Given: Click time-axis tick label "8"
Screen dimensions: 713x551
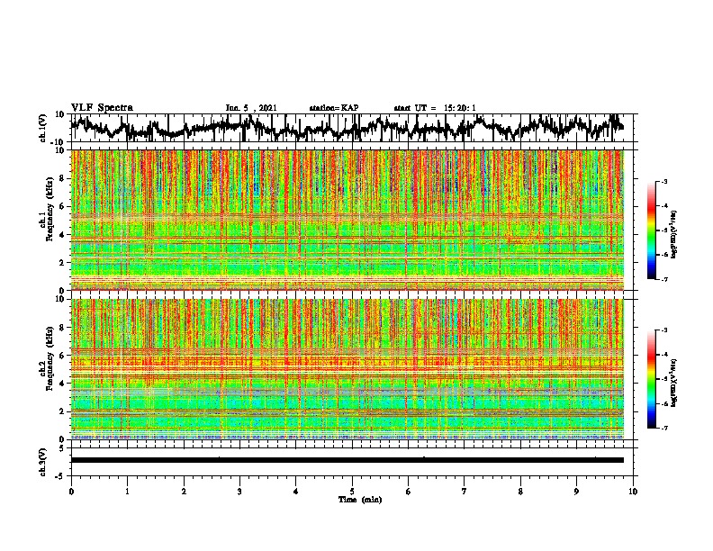Looking at the screenshot, I should point(520,492).
